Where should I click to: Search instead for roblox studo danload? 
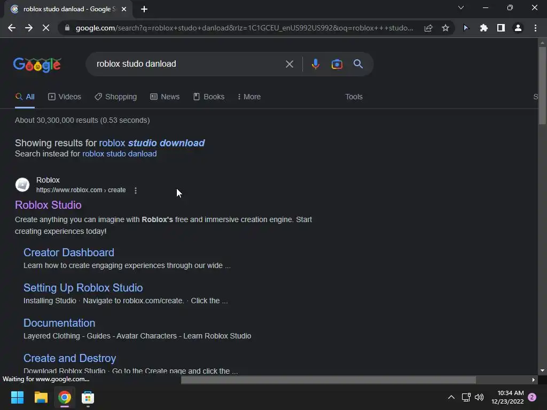(119, 154)
